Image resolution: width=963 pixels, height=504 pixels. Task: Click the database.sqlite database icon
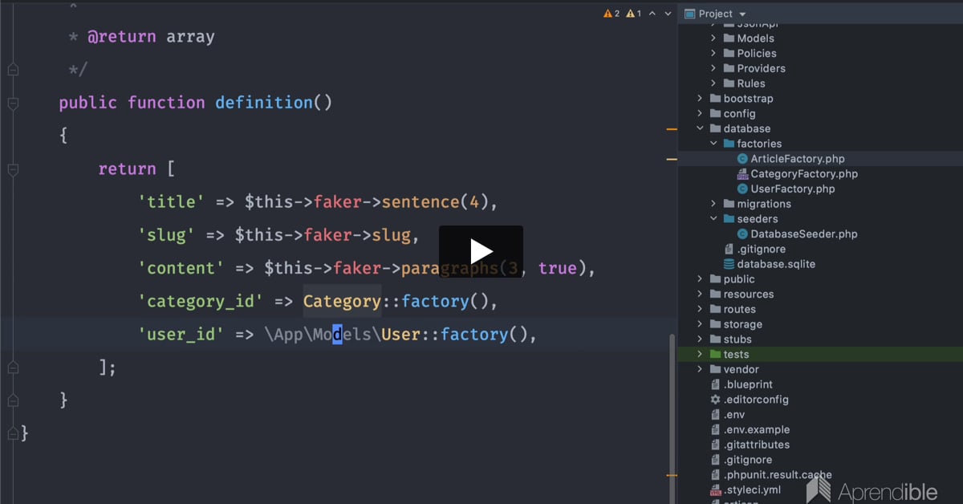729,264
